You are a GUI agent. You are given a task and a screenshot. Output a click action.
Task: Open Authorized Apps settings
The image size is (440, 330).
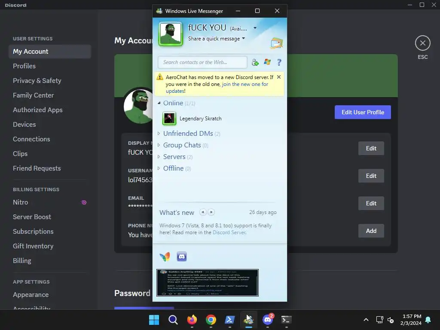(x=50, y=110)
